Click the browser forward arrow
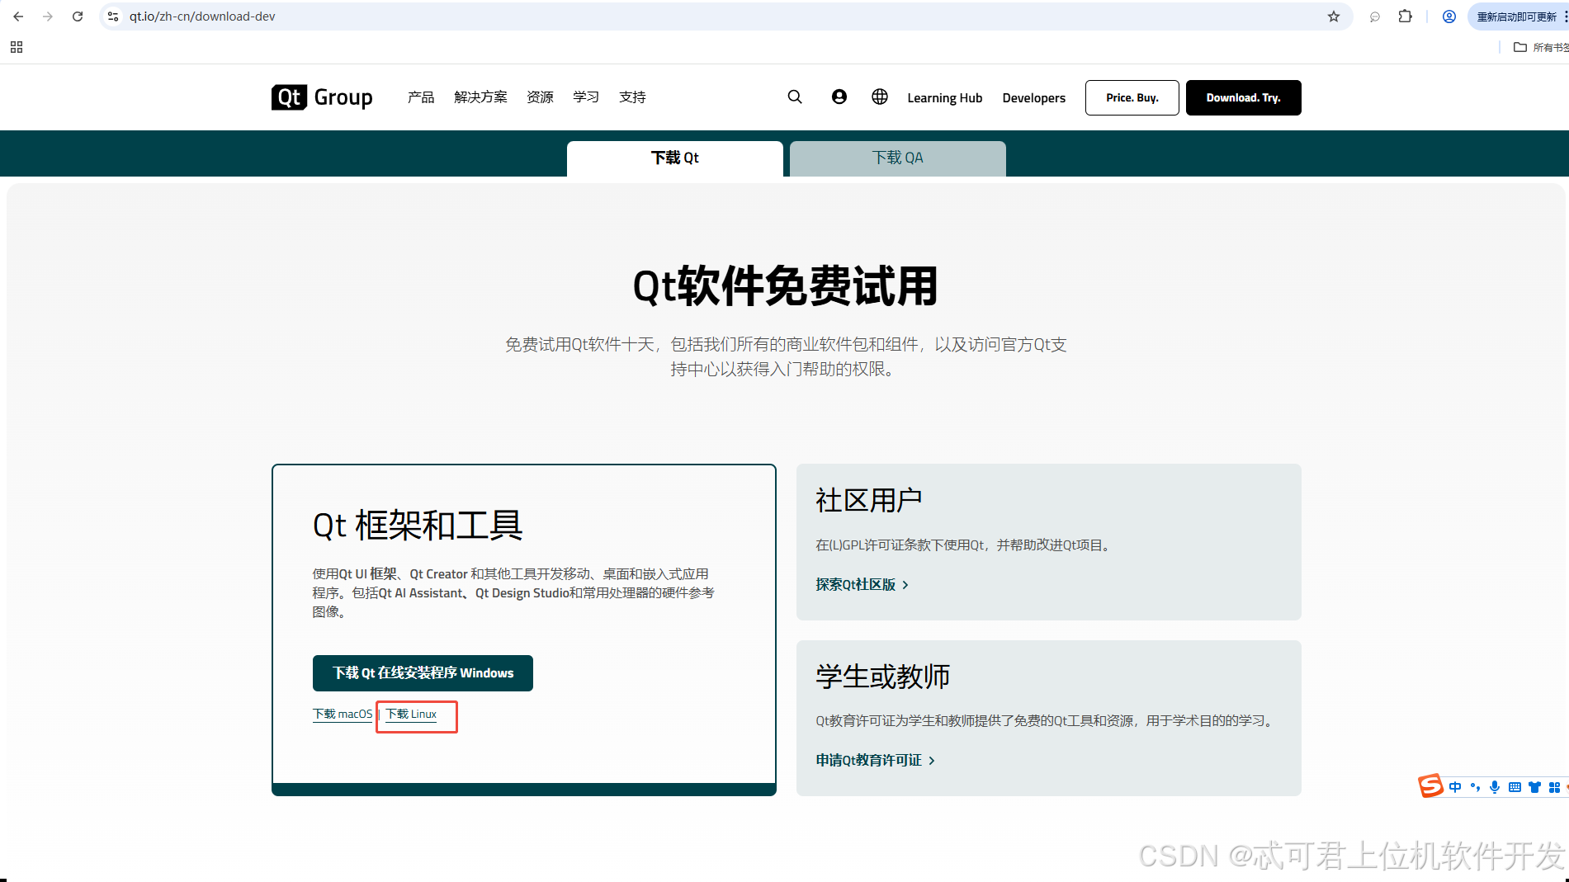This screenshot has width=1569, height=882. (x=48, y=17)
